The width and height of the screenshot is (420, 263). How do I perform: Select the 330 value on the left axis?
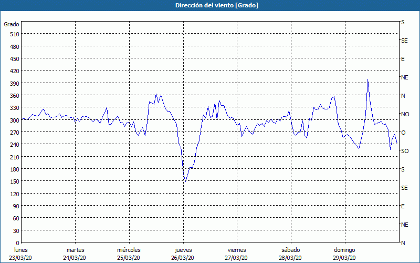point(15,108)
